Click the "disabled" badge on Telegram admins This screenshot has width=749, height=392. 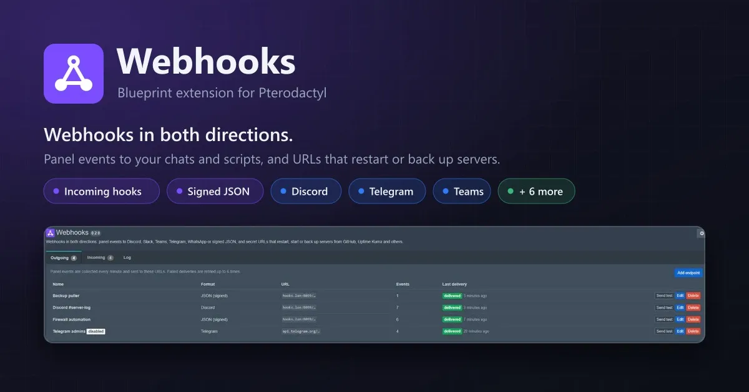point(96,331)
